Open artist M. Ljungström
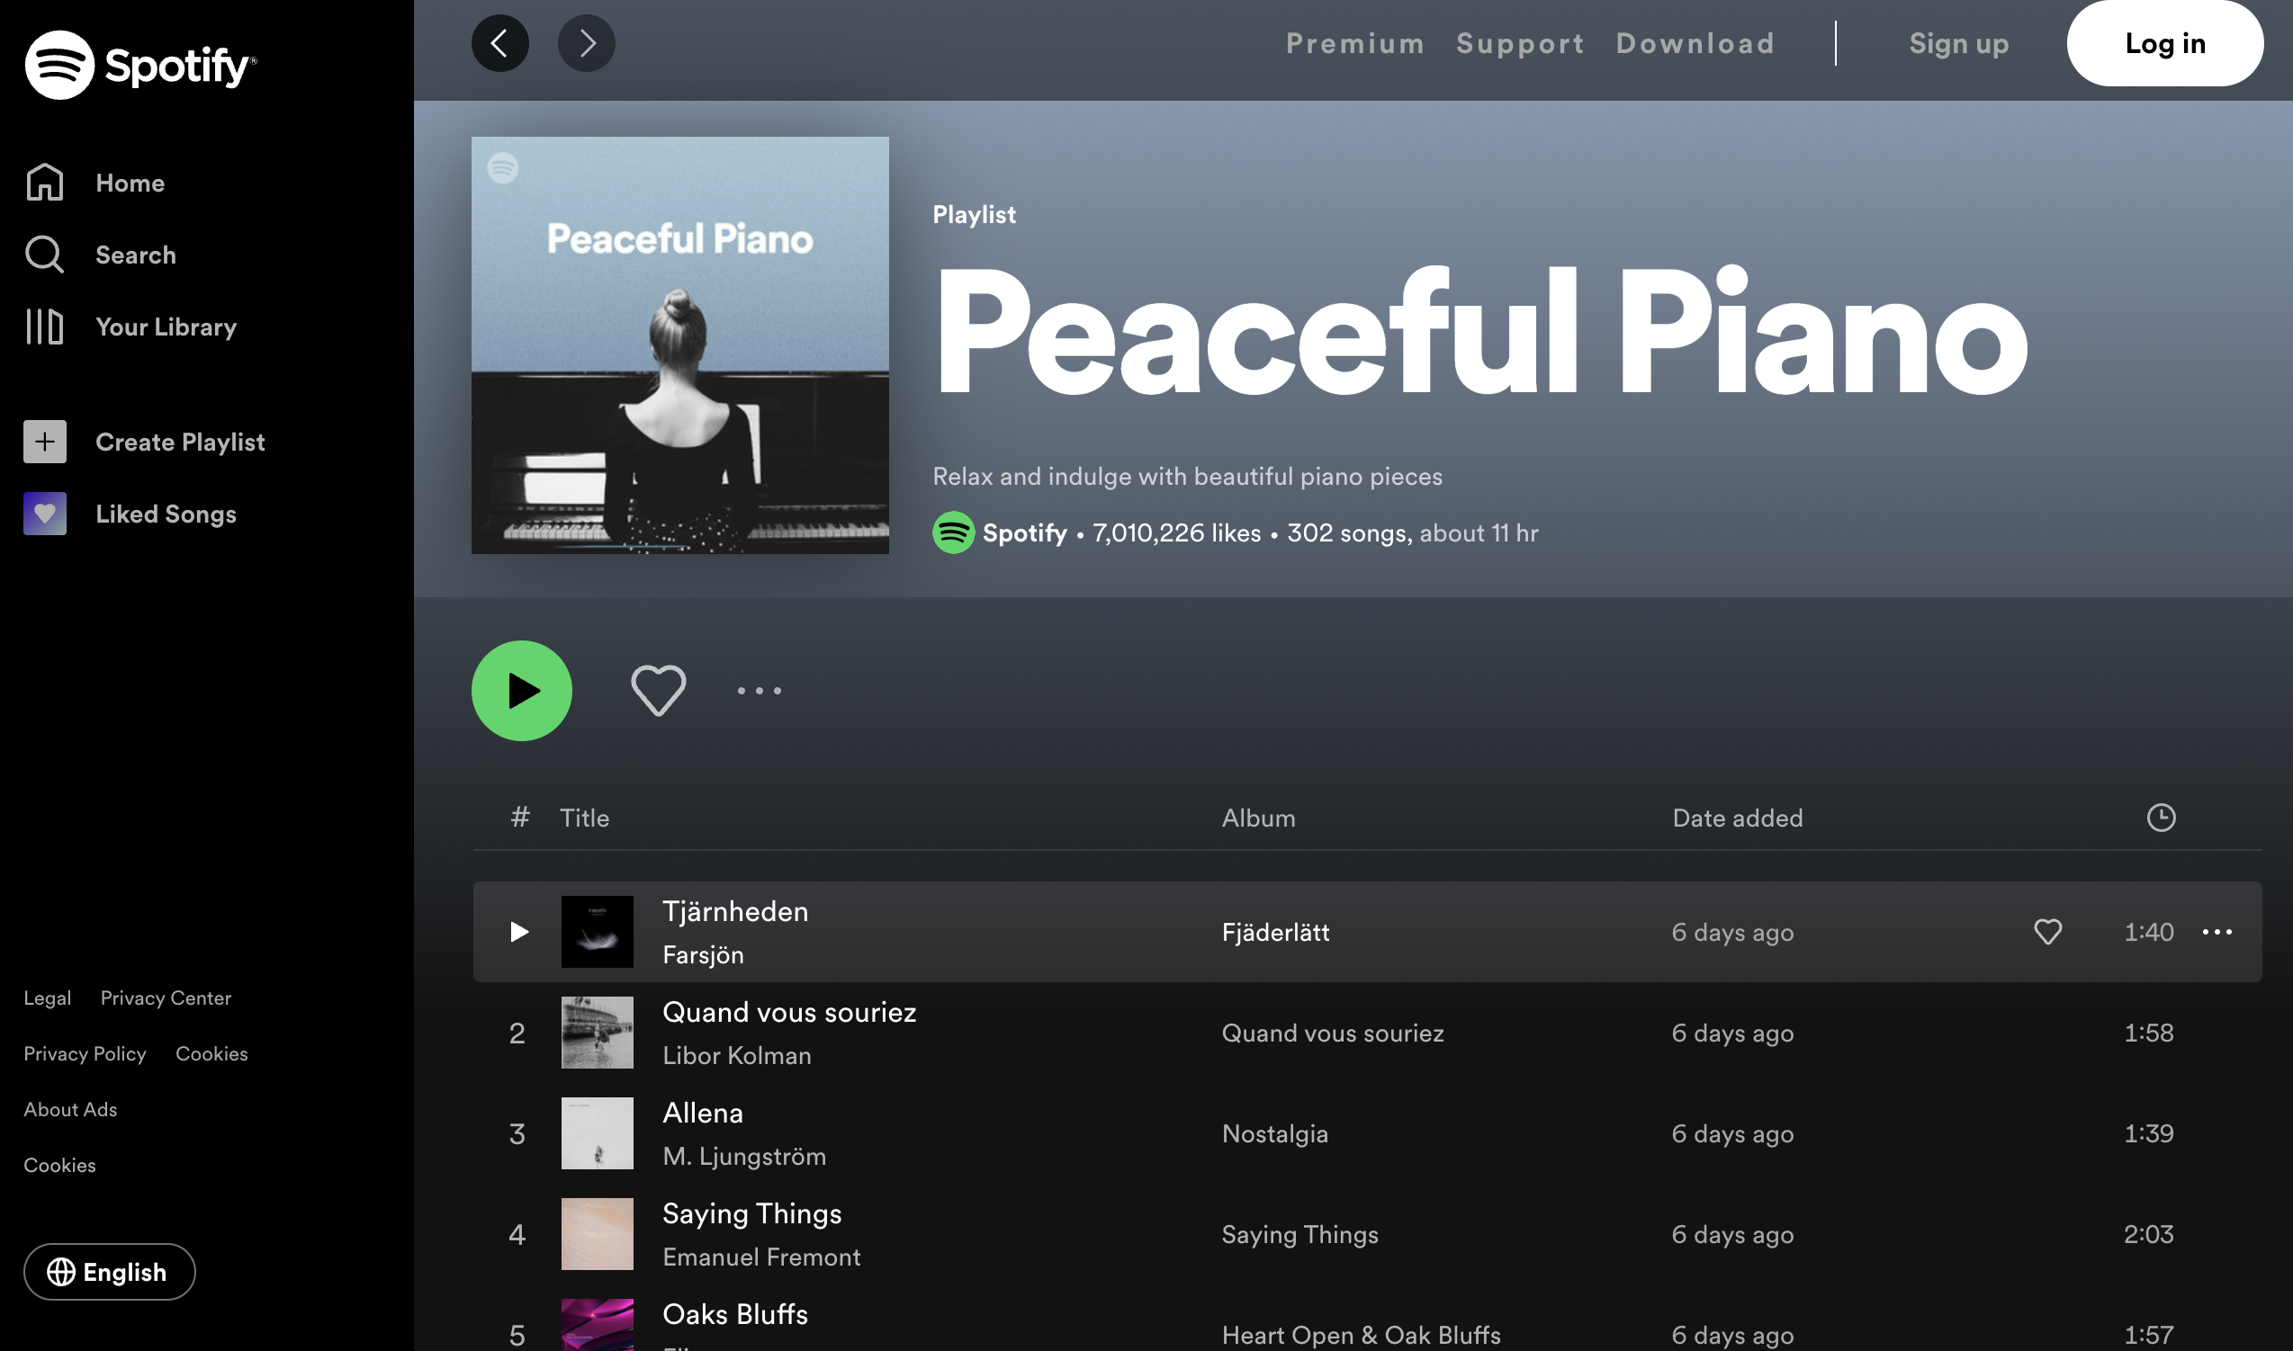The image size is (2293, 1351). click(744, 1156)
